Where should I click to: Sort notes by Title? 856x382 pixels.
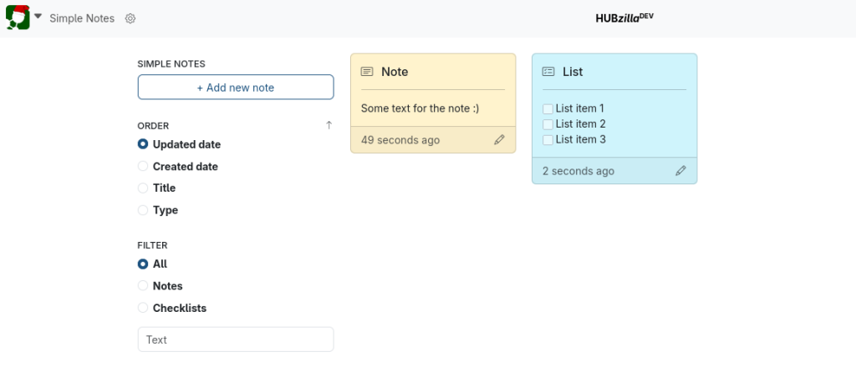point(143,188)
